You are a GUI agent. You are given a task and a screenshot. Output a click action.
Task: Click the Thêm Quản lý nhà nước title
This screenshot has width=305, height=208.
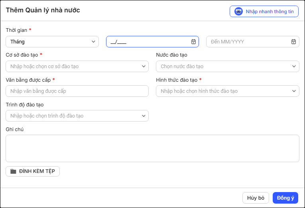(43, 10)
